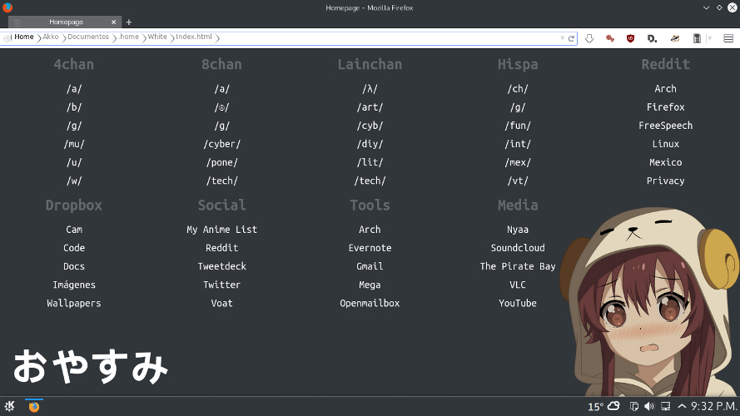Open the Downloads arrow button
The width and height of the screenshot is (740, 416).
589,38
